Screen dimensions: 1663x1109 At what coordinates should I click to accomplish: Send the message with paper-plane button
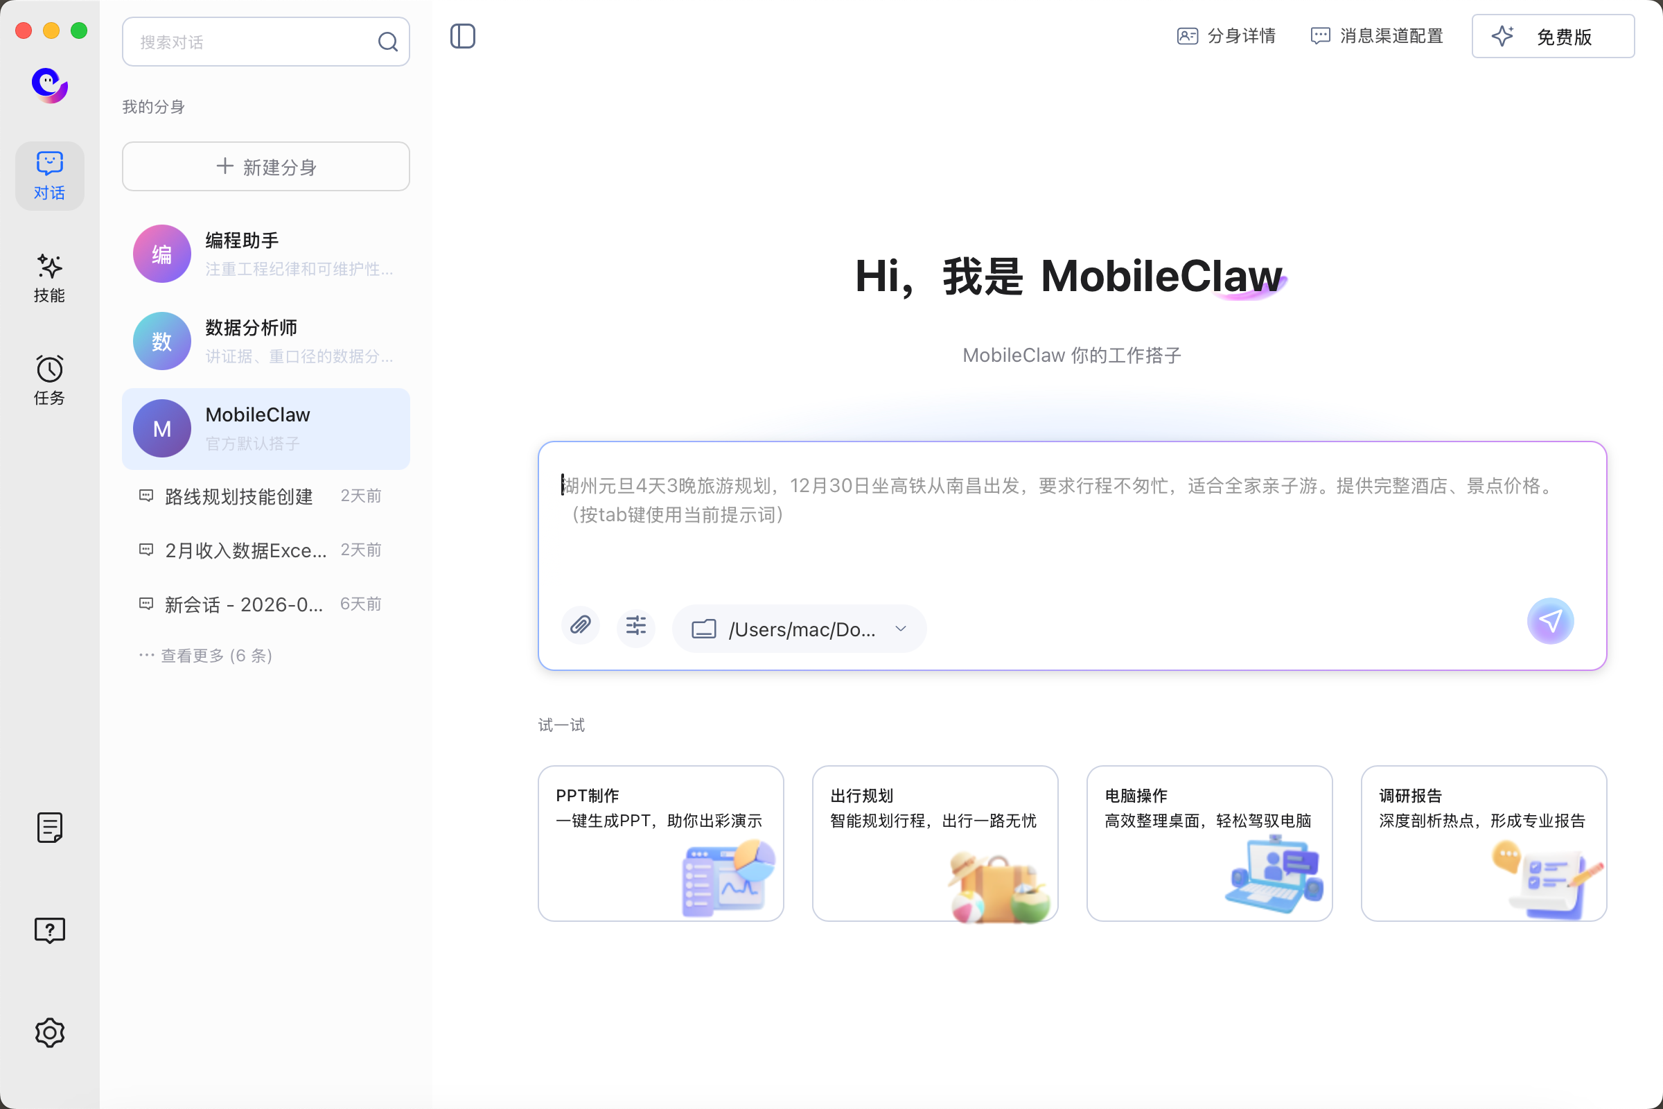pyautogui.click(x=1550, y=621)
